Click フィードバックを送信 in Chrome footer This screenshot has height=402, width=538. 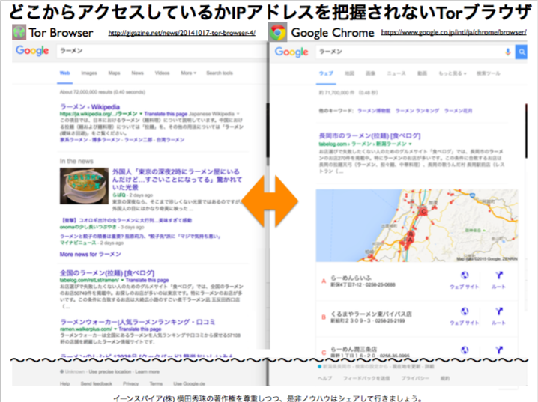pyautogui.click(x=366, y=378)
